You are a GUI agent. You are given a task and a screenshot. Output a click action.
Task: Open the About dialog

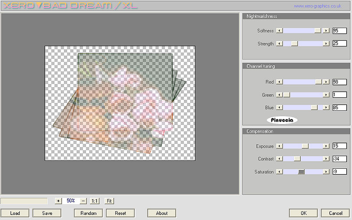coord(162,213)
